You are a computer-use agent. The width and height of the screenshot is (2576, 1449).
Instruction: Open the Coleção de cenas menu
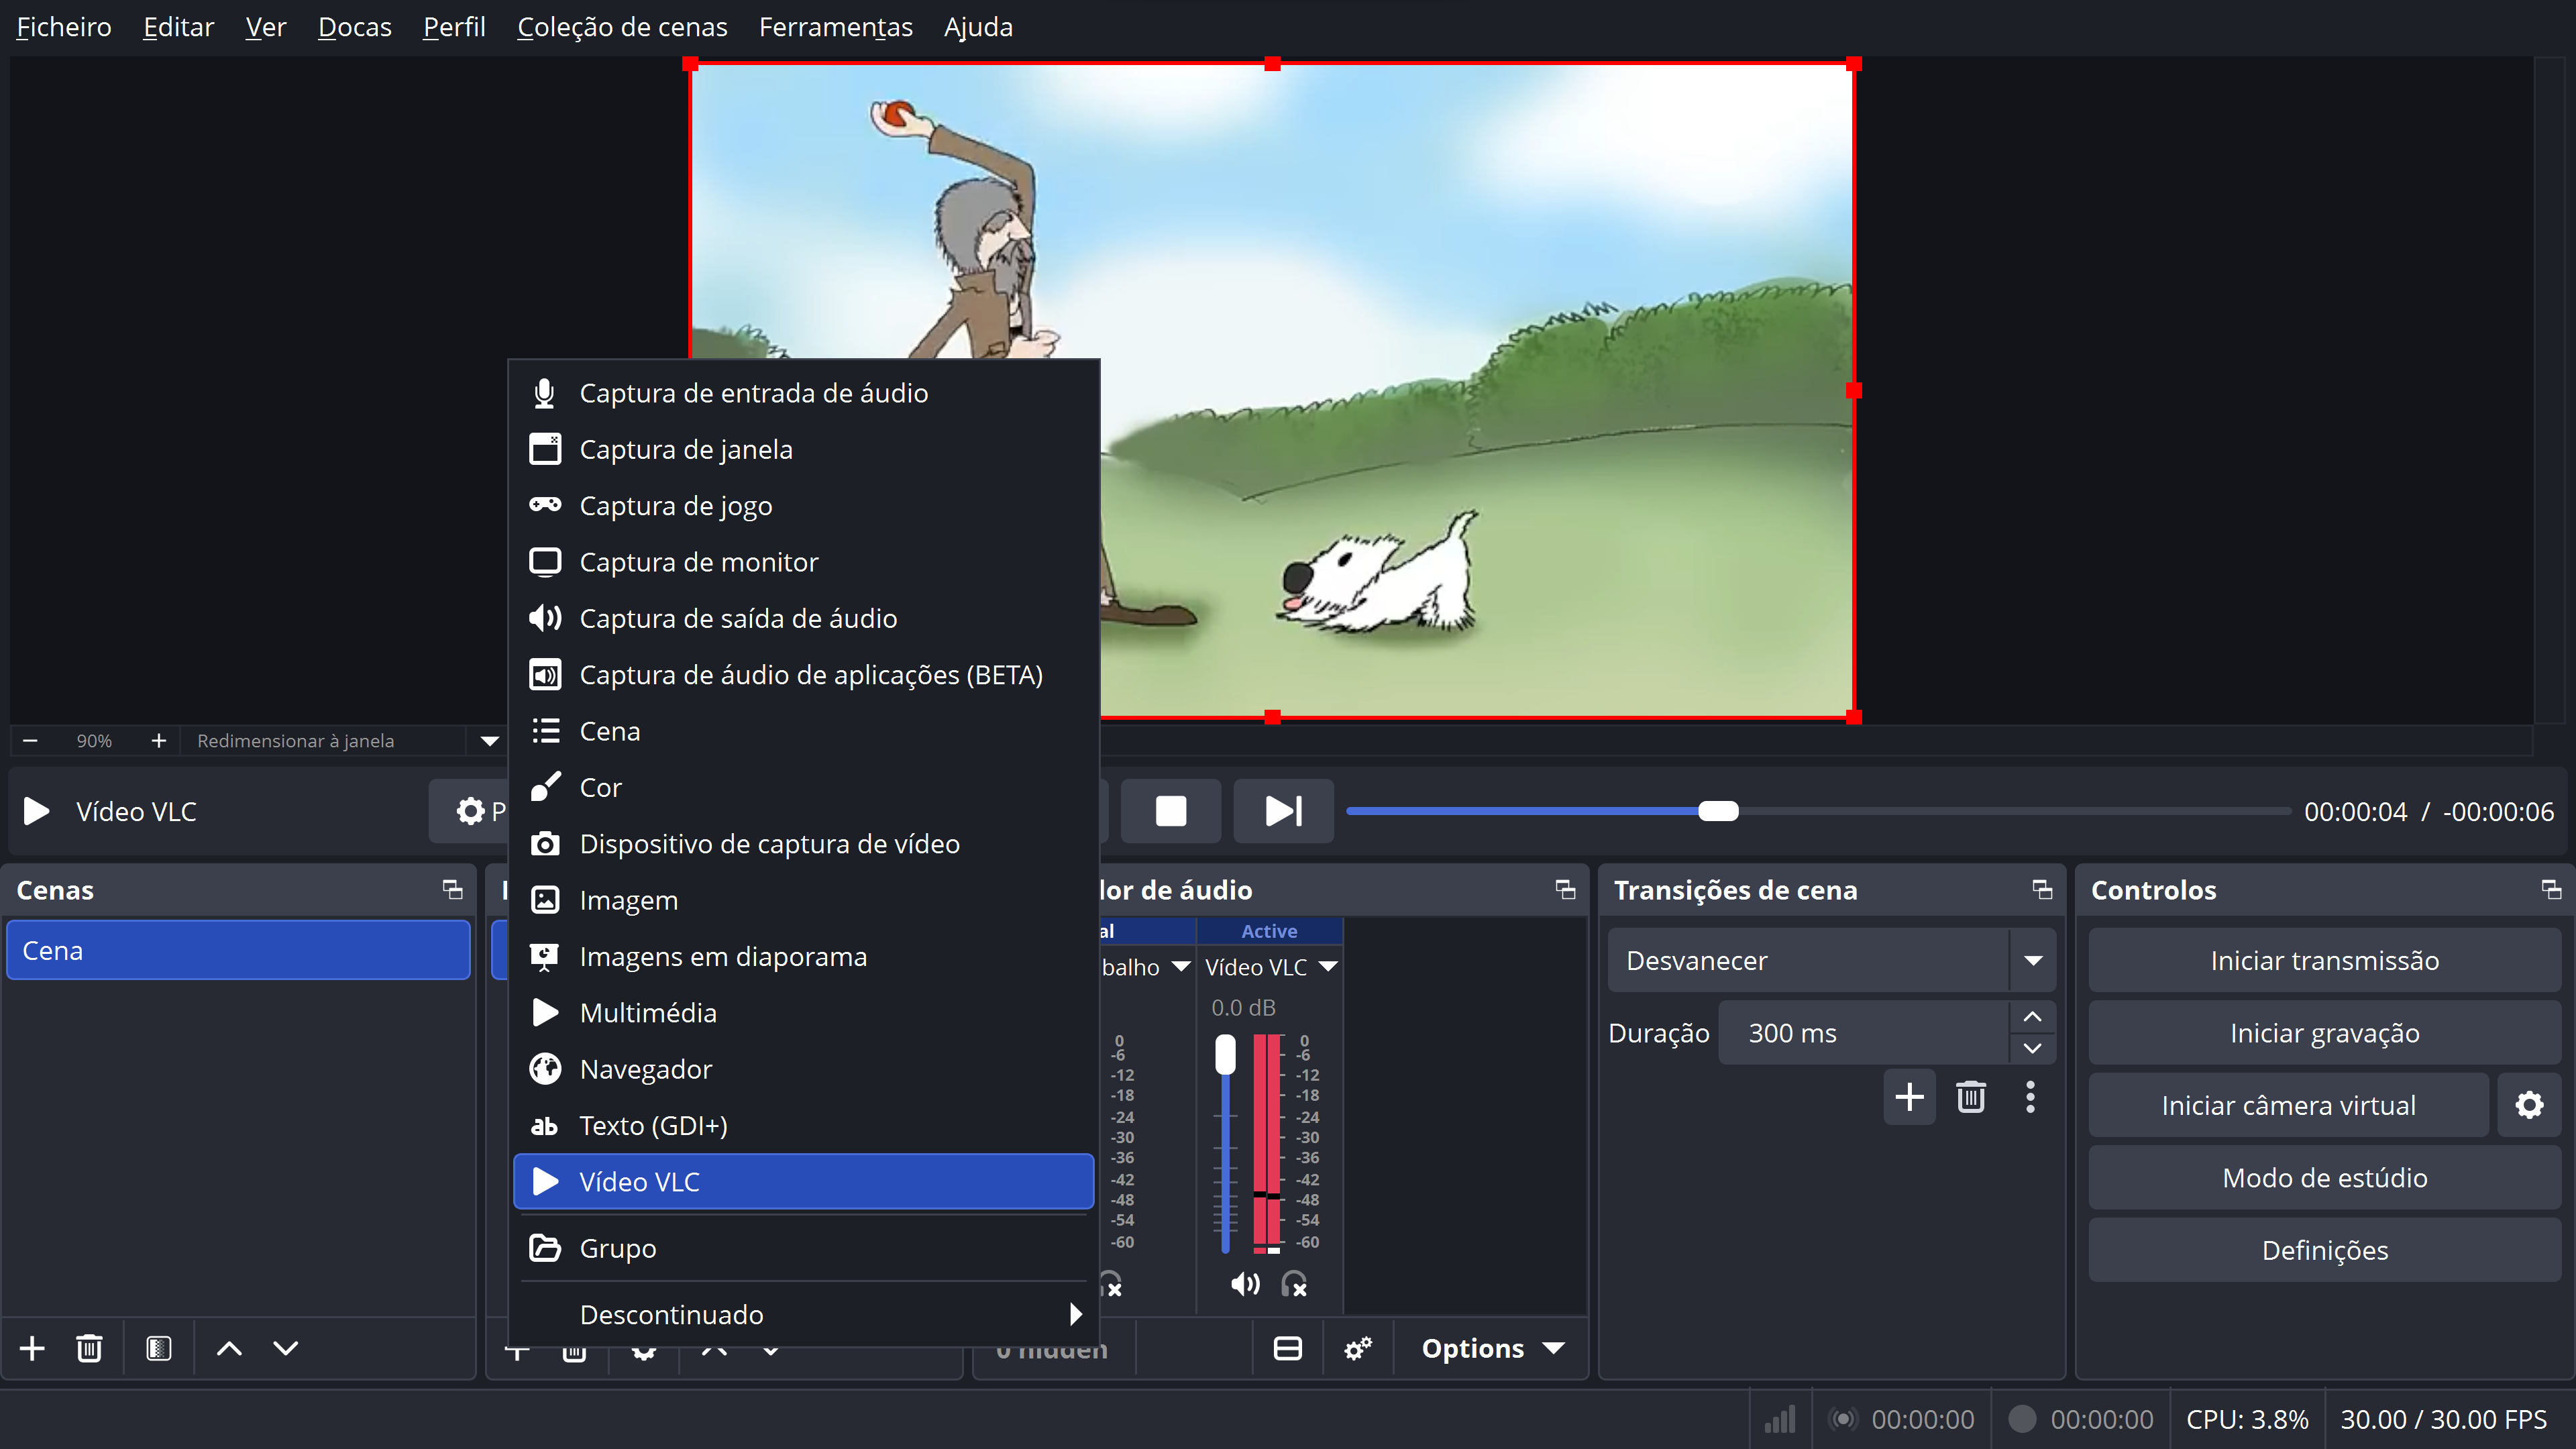[x=622, y=27]
